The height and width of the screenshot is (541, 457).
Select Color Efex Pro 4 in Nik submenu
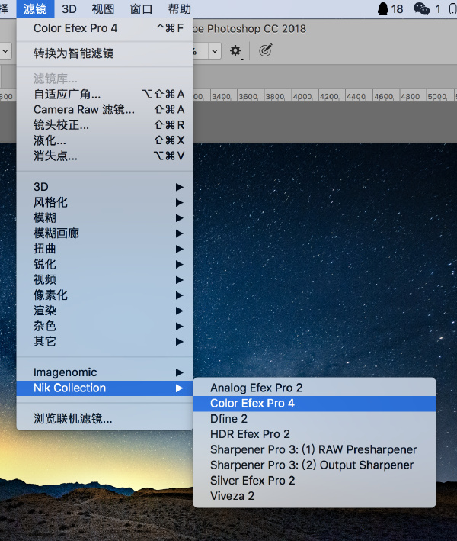pyautogui.click(x=315, y=404)
